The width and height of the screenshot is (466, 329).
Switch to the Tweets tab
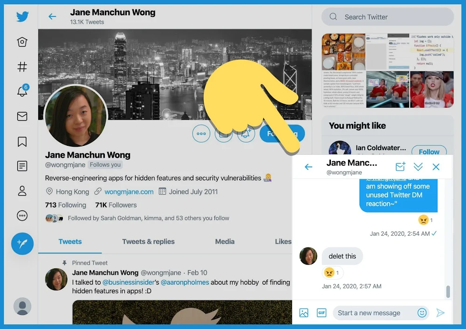(70, 241)
